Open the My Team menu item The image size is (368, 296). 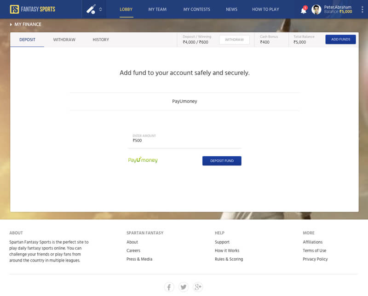click(x=157, y=9)
